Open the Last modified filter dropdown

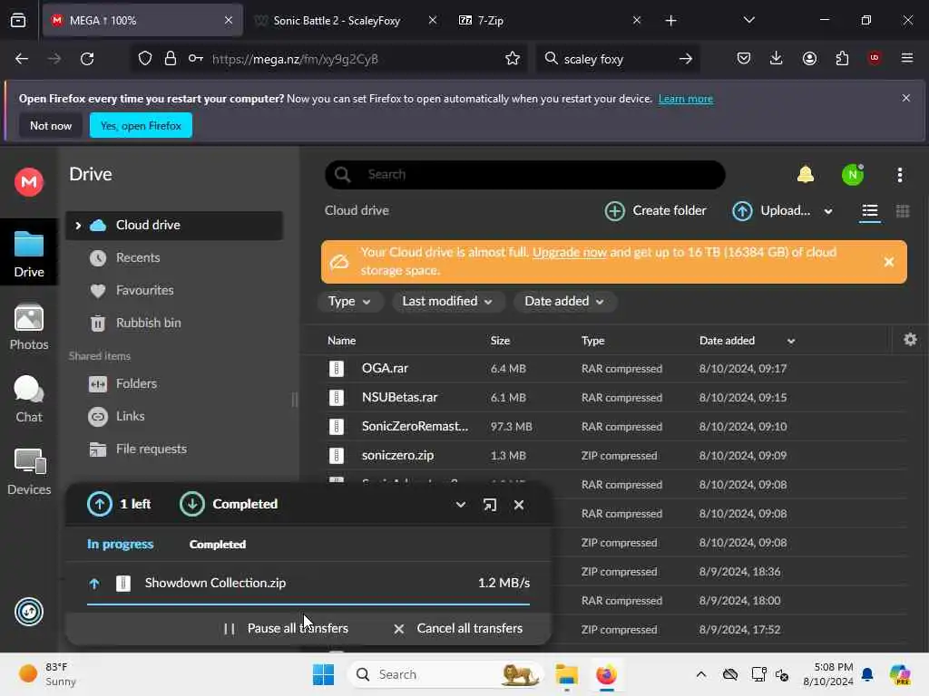[447, 302]
